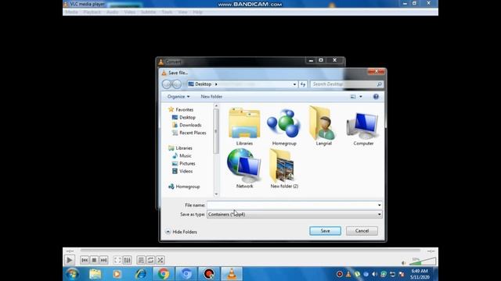Screen dimensions: 501x281
Task: Toggle VLC random shuffle button
Action: point(160,260)
